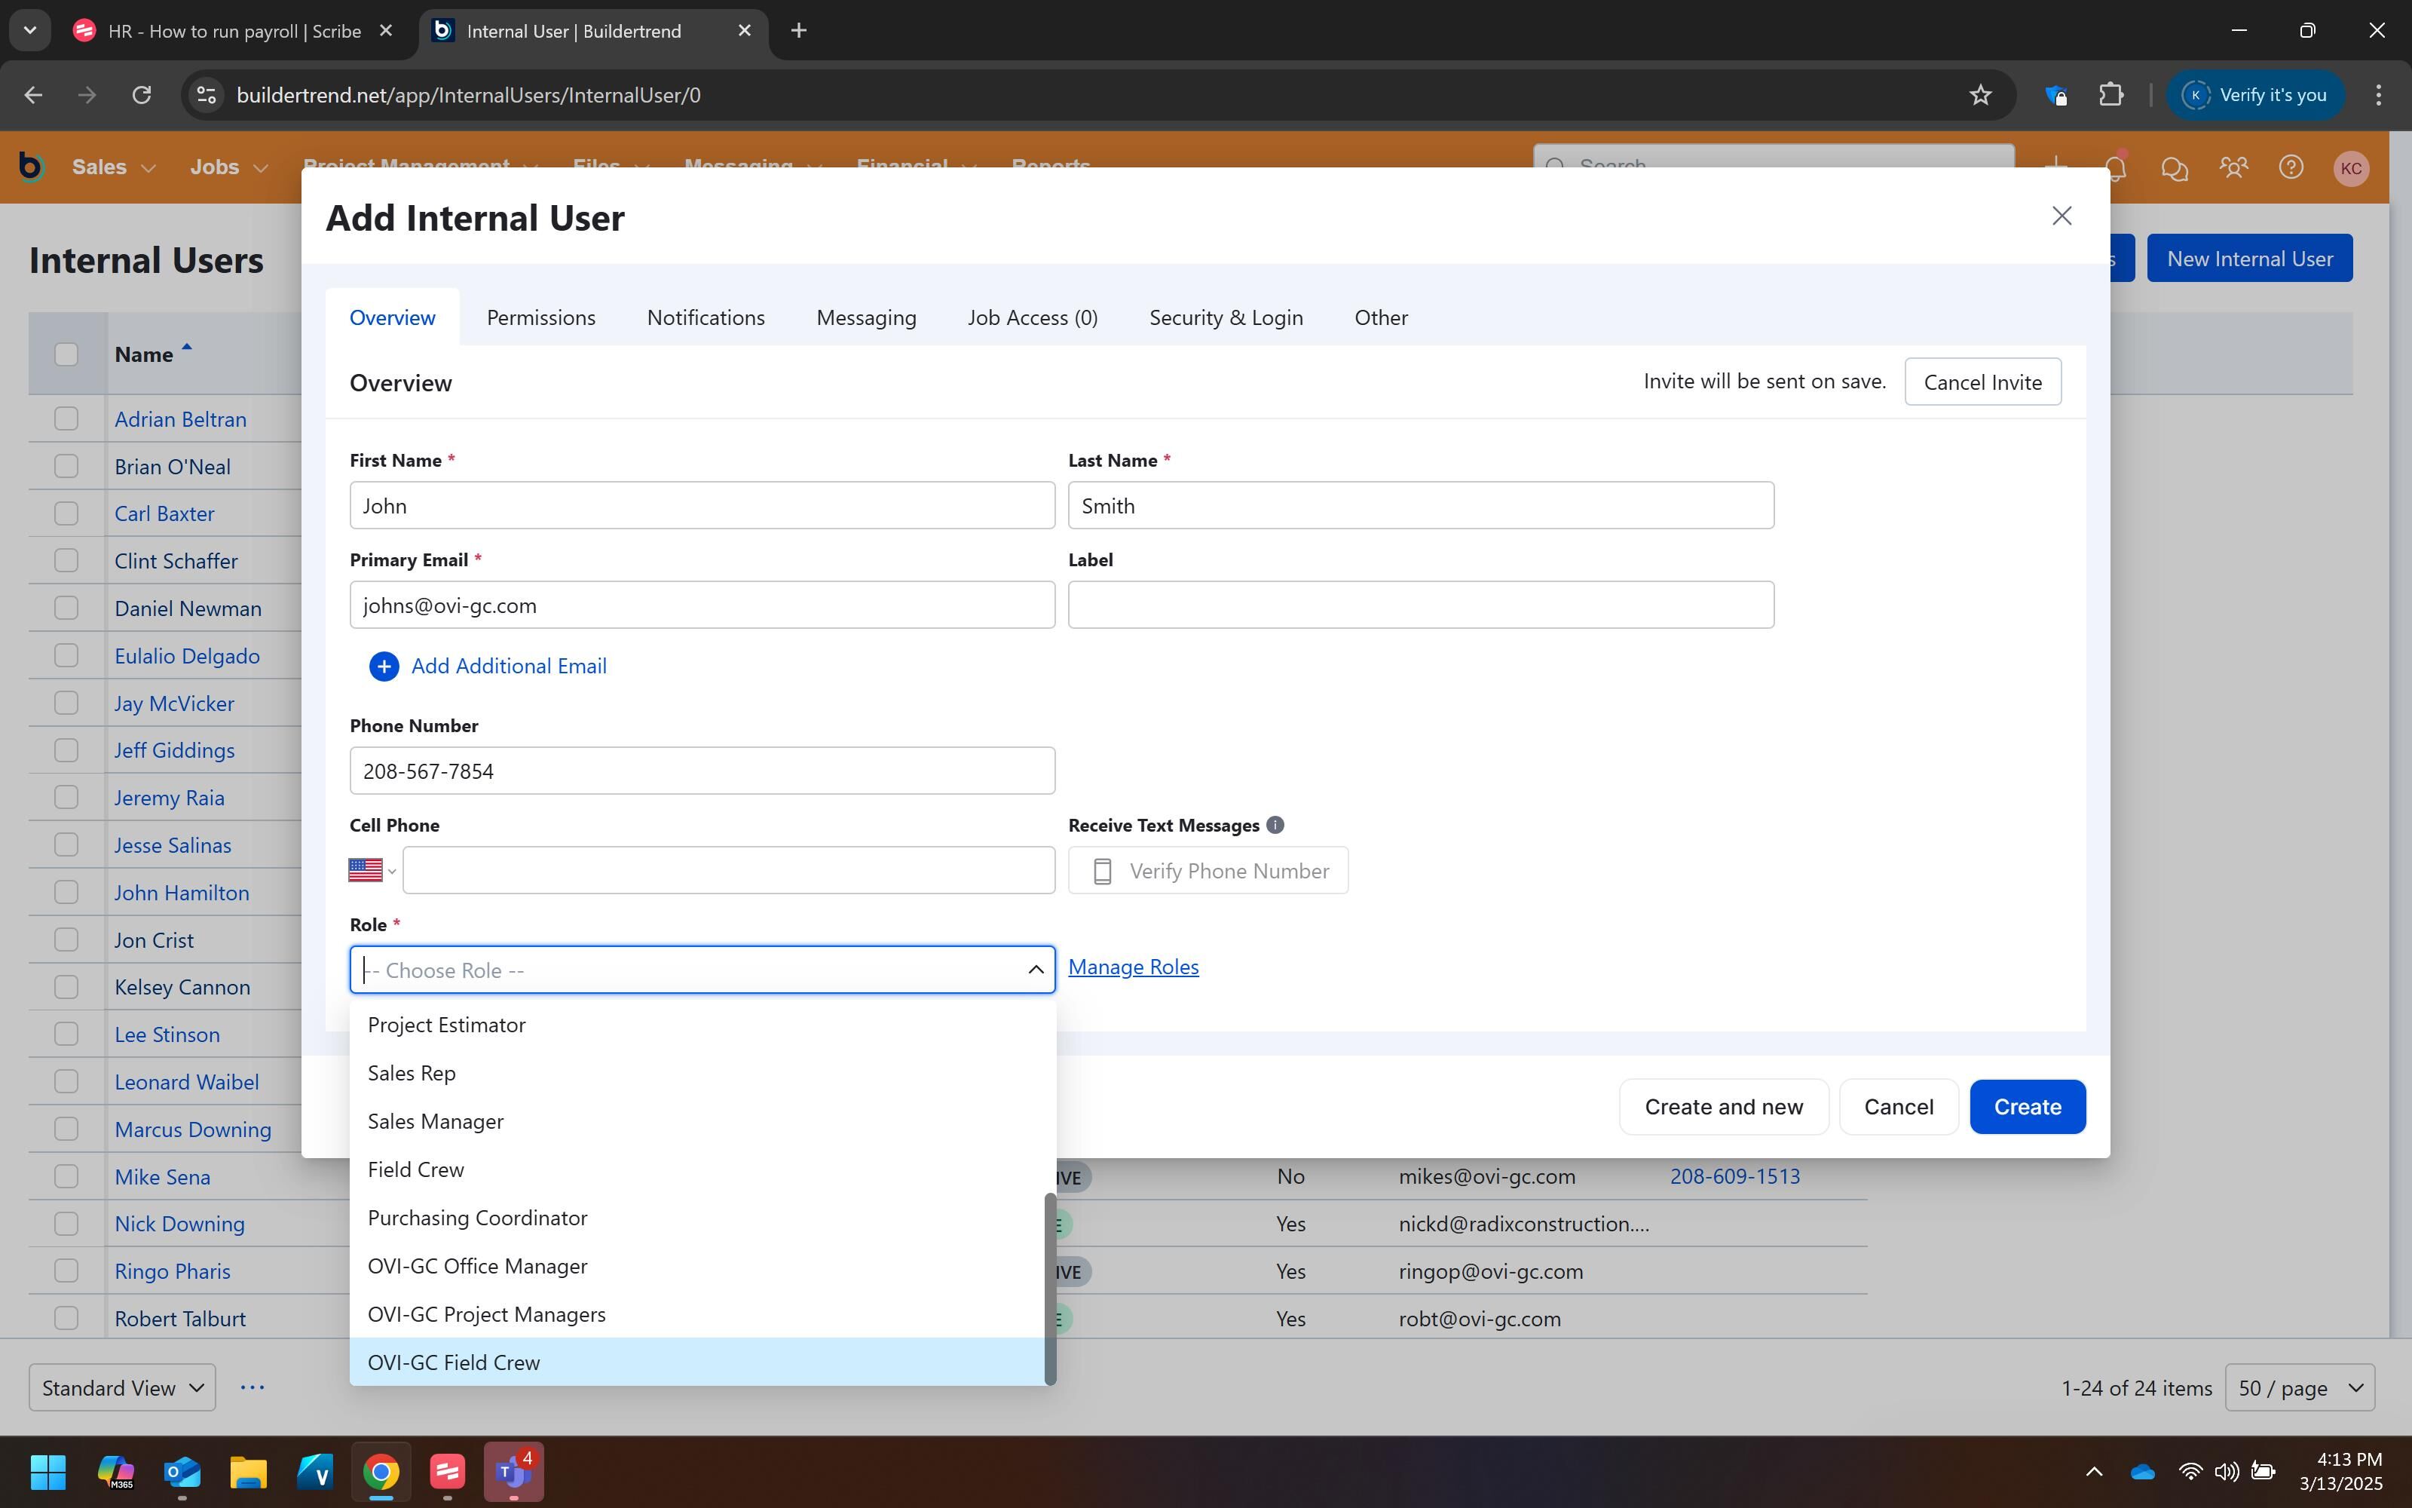Click Cancel Invite button
2412x1508 pixels.
tap(1982, 382)
